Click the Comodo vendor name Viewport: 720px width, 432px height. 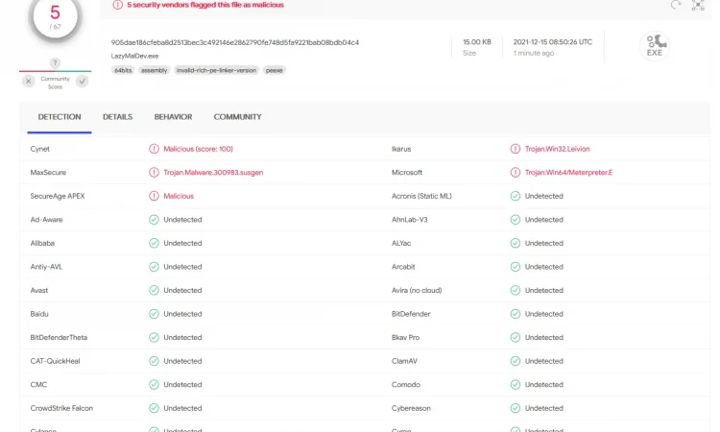pyautogui.click(x=406, y=385)
